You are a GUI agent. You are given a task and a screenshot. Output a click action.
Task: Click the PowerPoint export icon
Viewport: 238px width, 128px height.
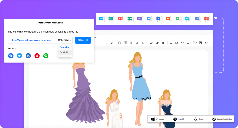pos(169,19)
